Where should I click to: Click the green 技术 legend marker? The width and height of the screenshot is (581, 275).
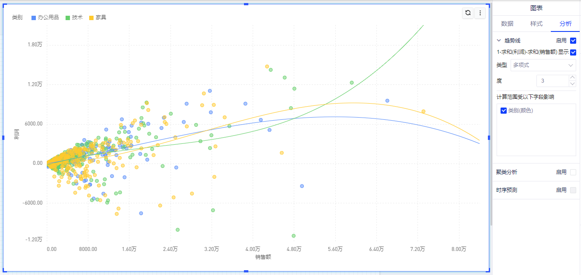click(x=68, y=17)
